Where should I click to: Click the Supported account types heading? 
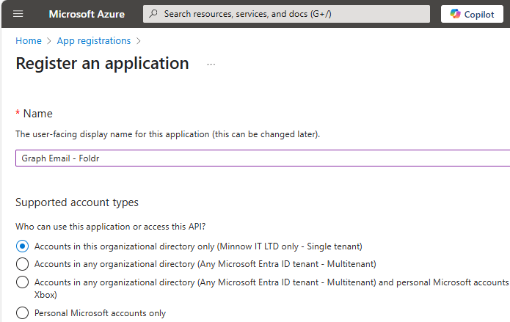pos(77,202)
